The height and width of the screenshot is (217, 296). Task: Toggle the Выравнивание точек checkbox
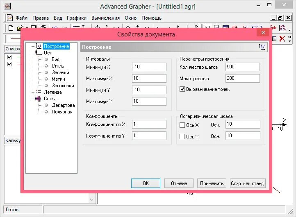[182, 89]
